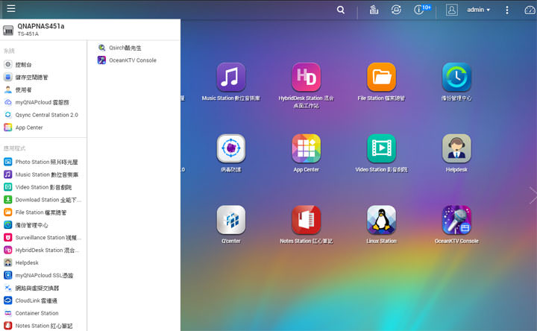Click OceanKTV Console in the menu panel

coord(132,60)
